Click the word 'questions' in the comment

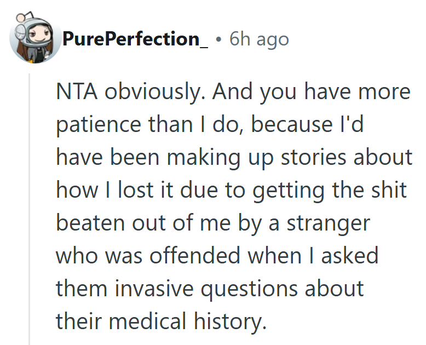pyautogui.click(x=258, y=289)
